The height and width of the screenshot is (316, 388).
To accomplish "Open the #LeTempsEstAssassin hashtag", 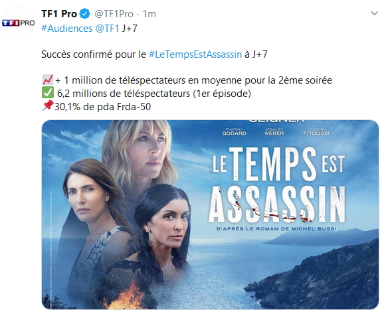I will [195, 54].
